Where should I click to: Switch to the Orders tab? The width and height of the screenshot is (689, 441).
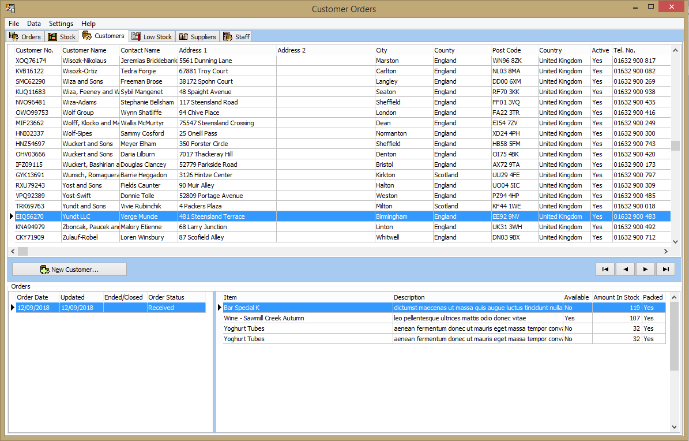(25, 36)
